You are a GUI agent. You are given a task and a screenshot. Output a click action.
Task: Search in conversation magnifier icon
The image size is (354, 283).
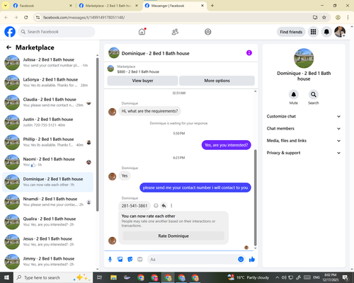314,95
